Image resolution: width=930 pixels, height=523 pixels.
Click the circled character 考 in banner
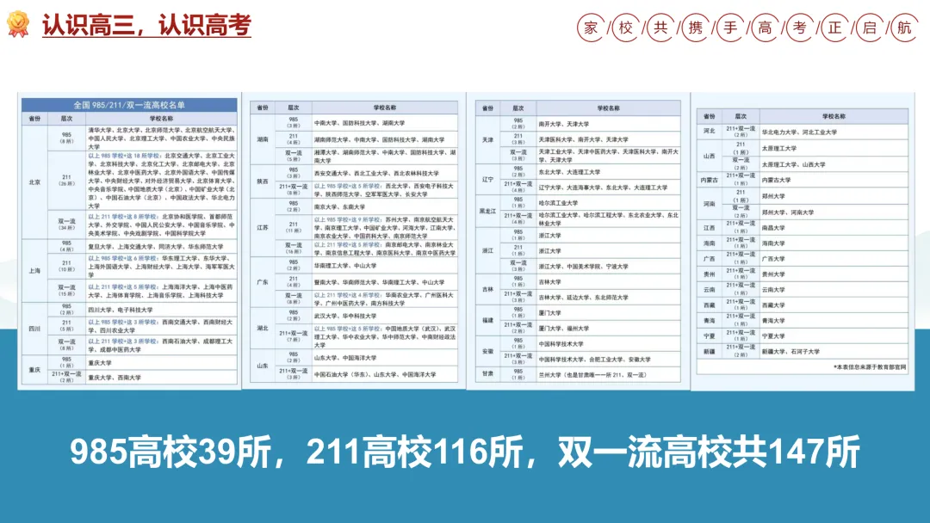pos(800,28)
